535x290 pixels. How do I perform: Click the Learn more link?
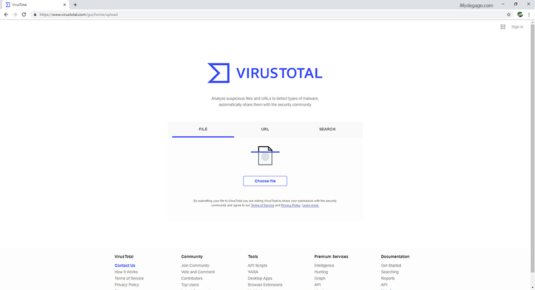tap(310, 205)
